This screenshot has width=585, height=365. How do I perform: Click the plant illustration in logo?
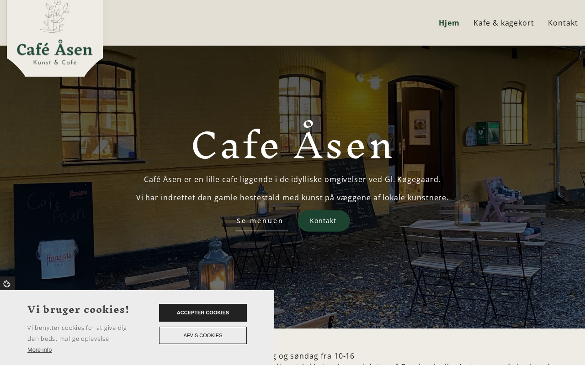[55, 17]
